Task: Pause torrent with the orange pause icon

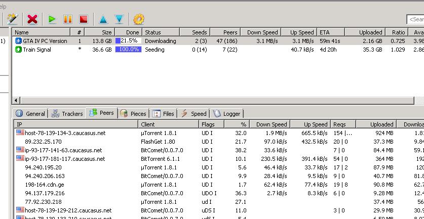Action: [67, 19]
